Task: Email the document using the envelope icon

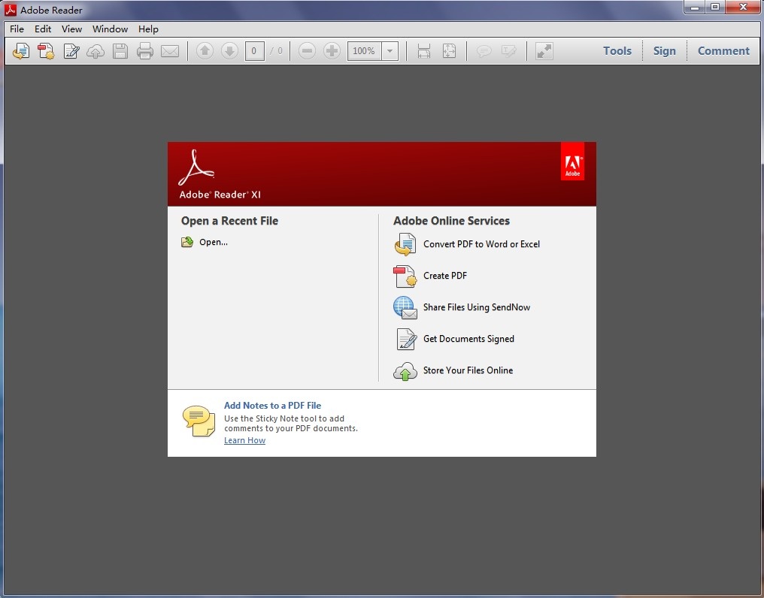Action: click(x=170, y=51)
